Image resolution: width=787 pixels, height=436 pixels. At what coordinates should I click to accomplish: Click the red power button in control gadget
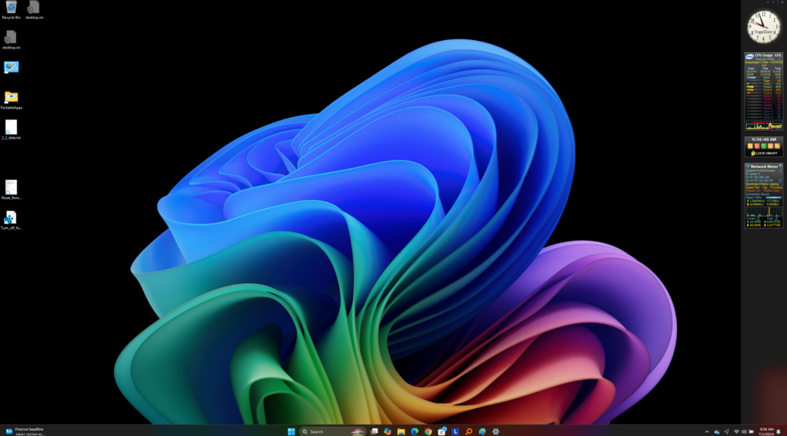click(x=757, y=146)
